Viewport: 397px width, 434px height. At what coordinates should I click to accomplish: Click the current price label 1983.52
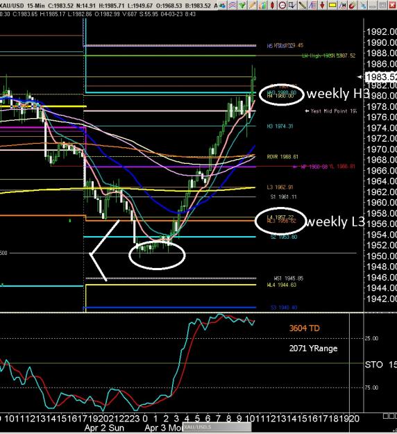(381, 76)
